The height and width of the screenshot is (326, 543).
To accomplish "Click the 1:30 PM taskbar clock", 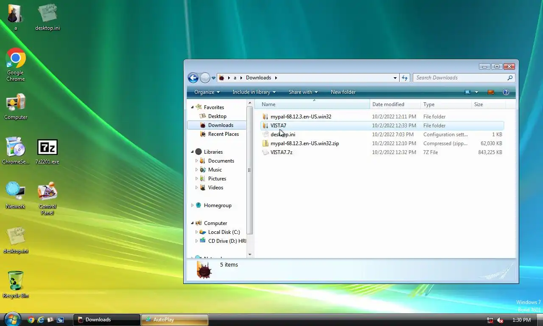I will click(521, 320).
